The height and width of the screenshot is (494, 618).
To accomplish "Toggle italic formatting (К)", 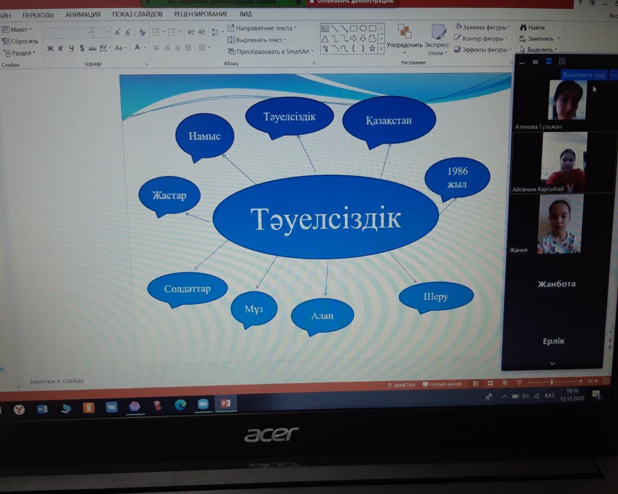I will [61, 48].
